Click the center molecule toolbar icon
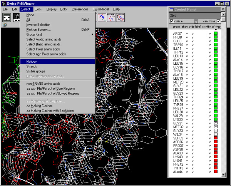 (7, 18)
